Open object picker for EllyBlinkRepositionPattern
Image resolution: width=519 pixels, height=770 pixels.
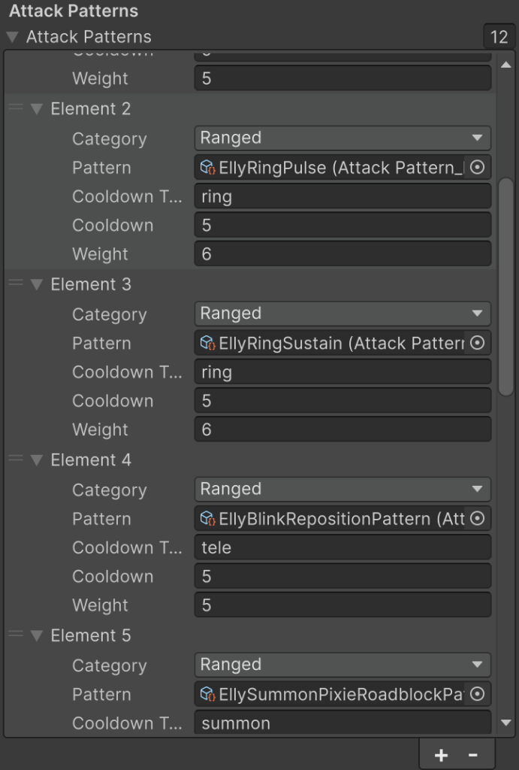pos(478,519)
